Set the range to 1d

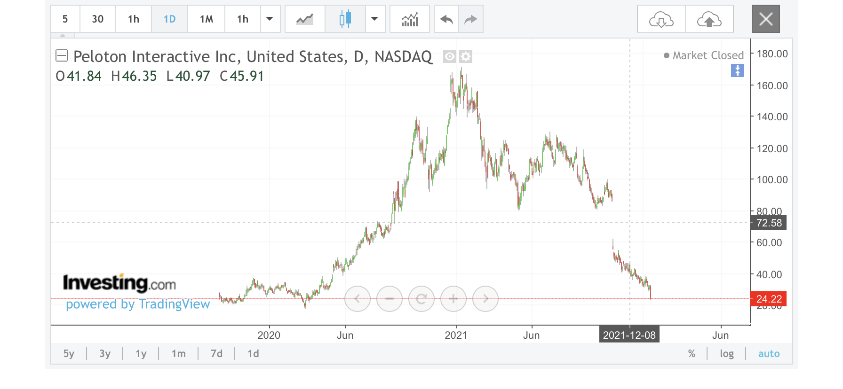(253, 354)
